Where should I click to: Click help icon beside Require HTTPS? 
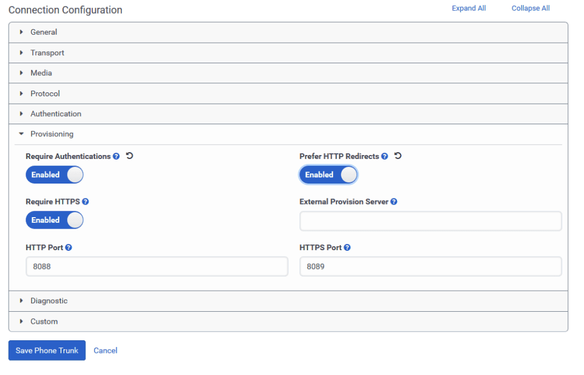tap(86, 202)
